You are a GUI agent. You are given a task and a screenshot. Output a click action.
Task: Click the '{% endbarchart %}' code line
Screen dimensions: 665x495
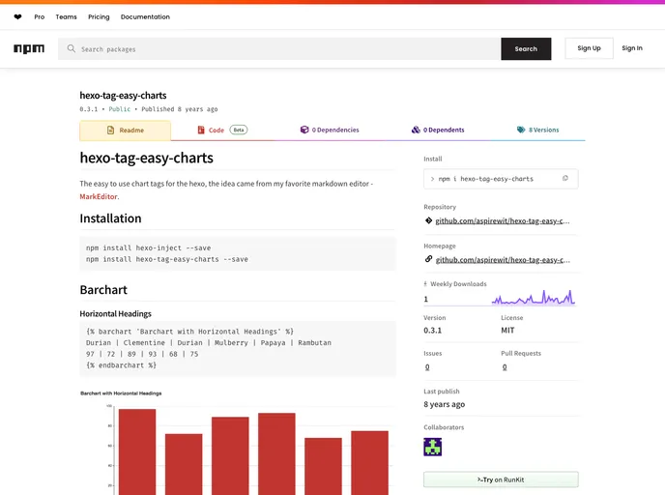coord(121,365)
